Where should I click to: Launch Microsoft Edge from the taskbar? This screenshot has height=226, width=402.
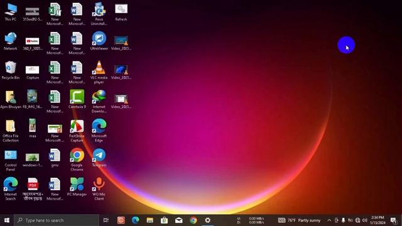click(136, 220)
